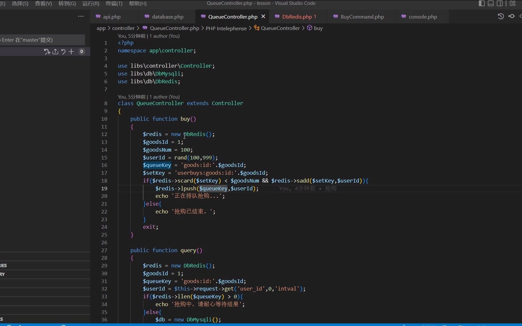The width and height of the screenshot is (522, 326).
Task: Click 'llen' method call on line 33
Action: 184,296
